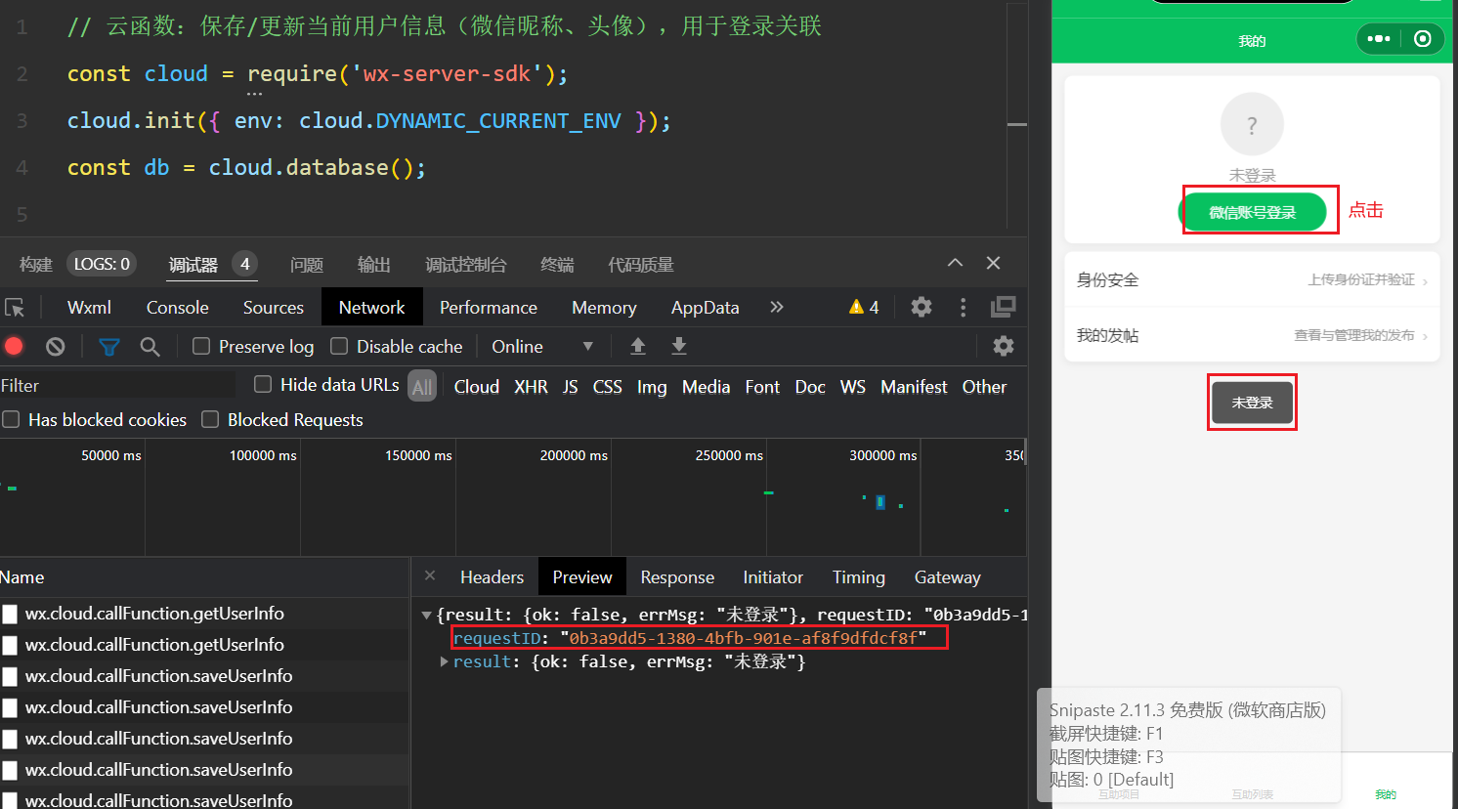
Task: Click the code editor minimap scrollbar thumb
Action: click(1017, 124)
